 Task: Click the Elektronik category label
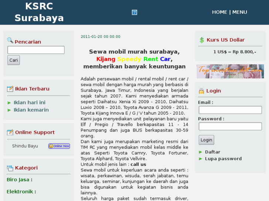pos(21,191)
